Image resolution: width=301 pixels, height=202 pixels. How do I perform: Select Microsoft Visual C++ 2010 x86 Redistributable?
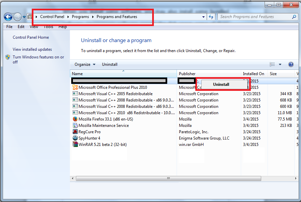point(127,113)
